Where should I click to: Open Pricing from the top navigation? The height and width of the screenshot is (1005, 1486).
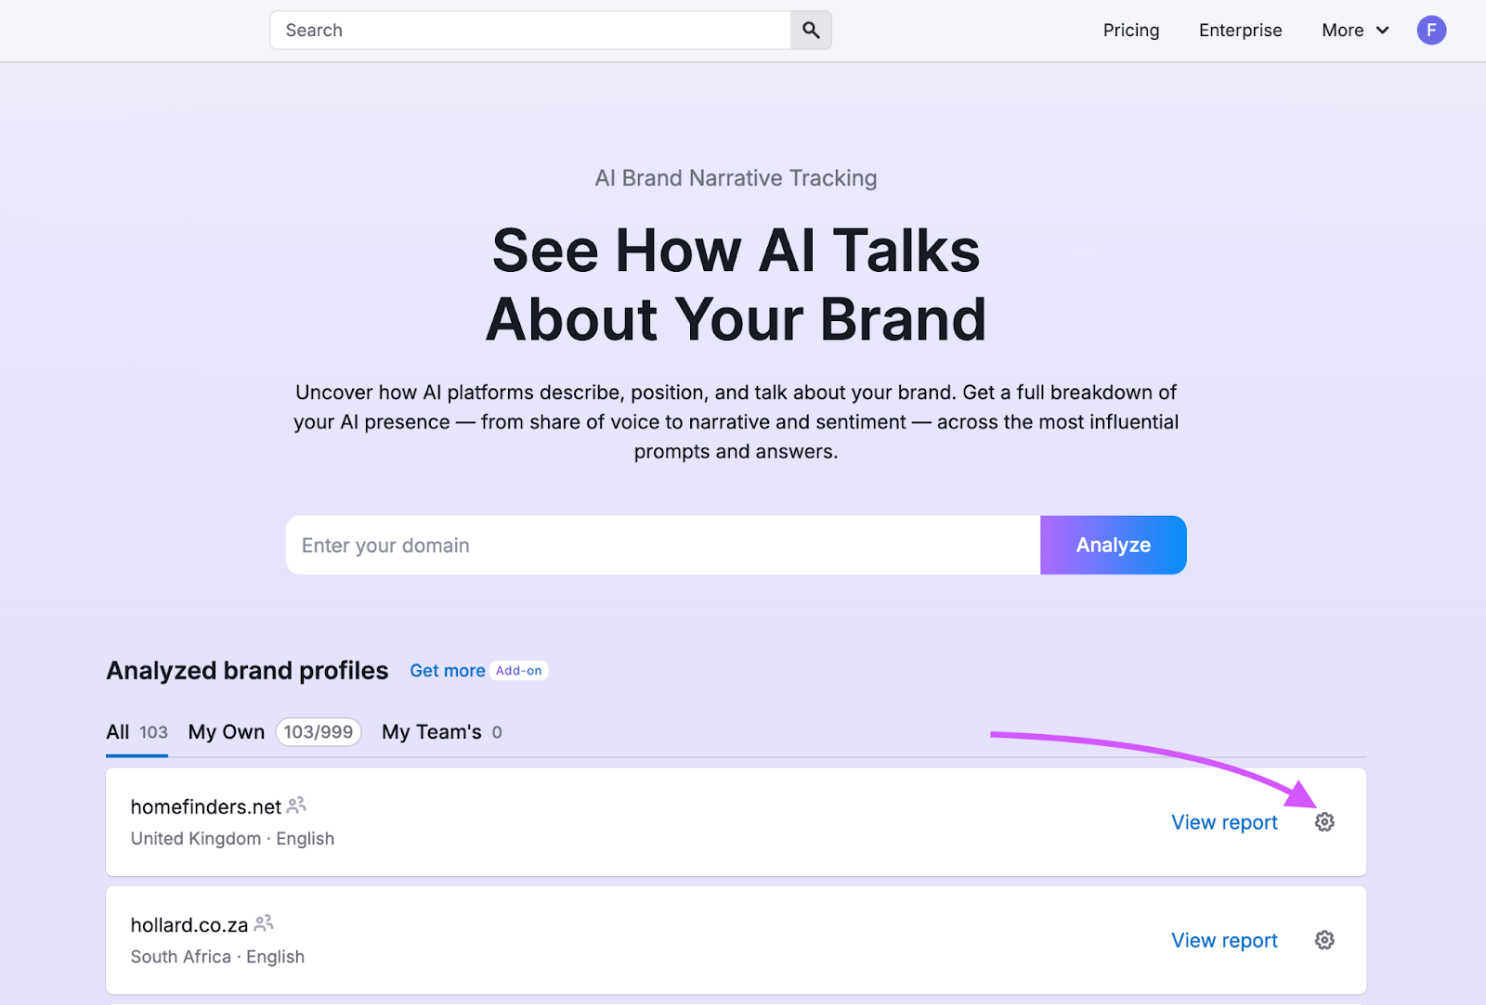pos(1130,30)
